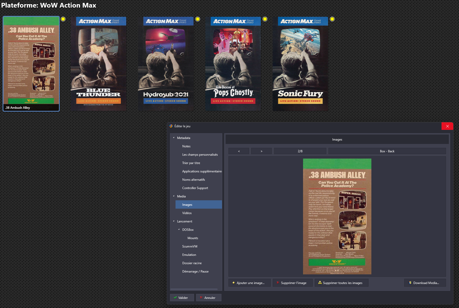Go to the next image with the > button

pos(261,151)
